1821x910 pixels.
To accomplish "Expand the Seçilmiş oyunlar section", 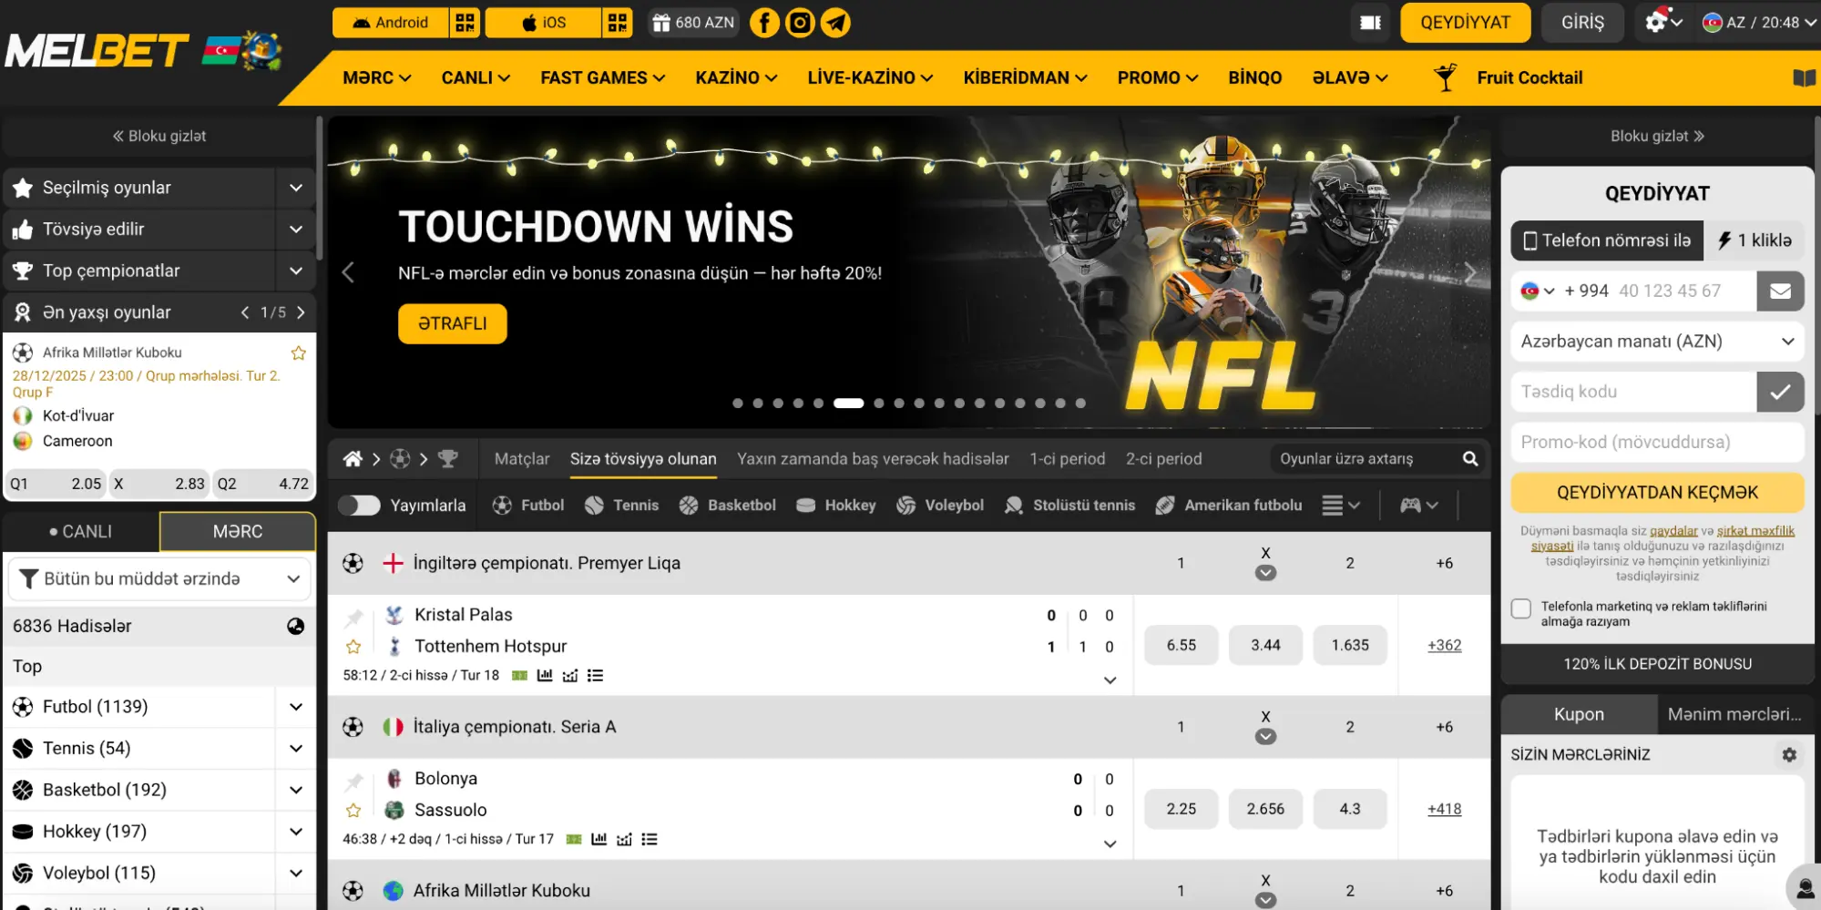I will pyautogui.click(x=296, y=188).
